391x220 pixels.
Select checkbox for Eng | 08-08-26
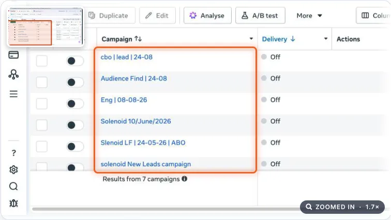click(x=42, y=103)
